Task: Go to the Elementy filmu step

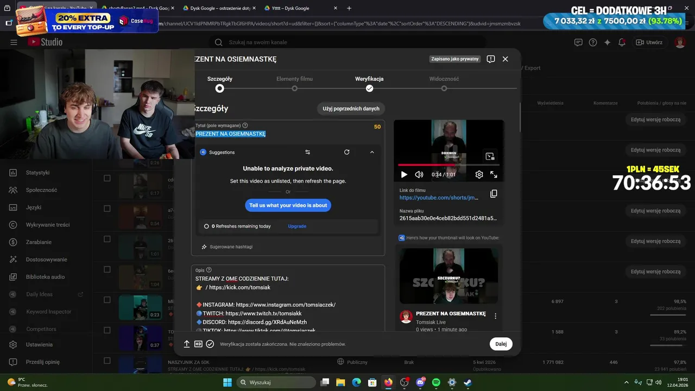Action: pos(294,84)
